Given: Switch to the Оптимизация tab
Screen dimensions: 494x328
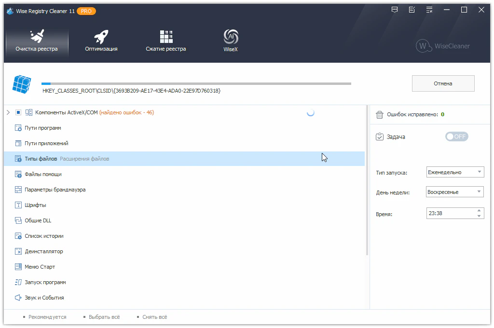Looking at the screenshot, I should pyautogui.click(x=101, y=41).
